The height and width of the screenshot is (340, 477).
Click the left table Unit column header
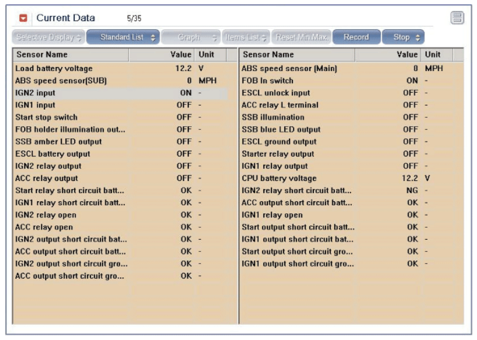[209, 55]
